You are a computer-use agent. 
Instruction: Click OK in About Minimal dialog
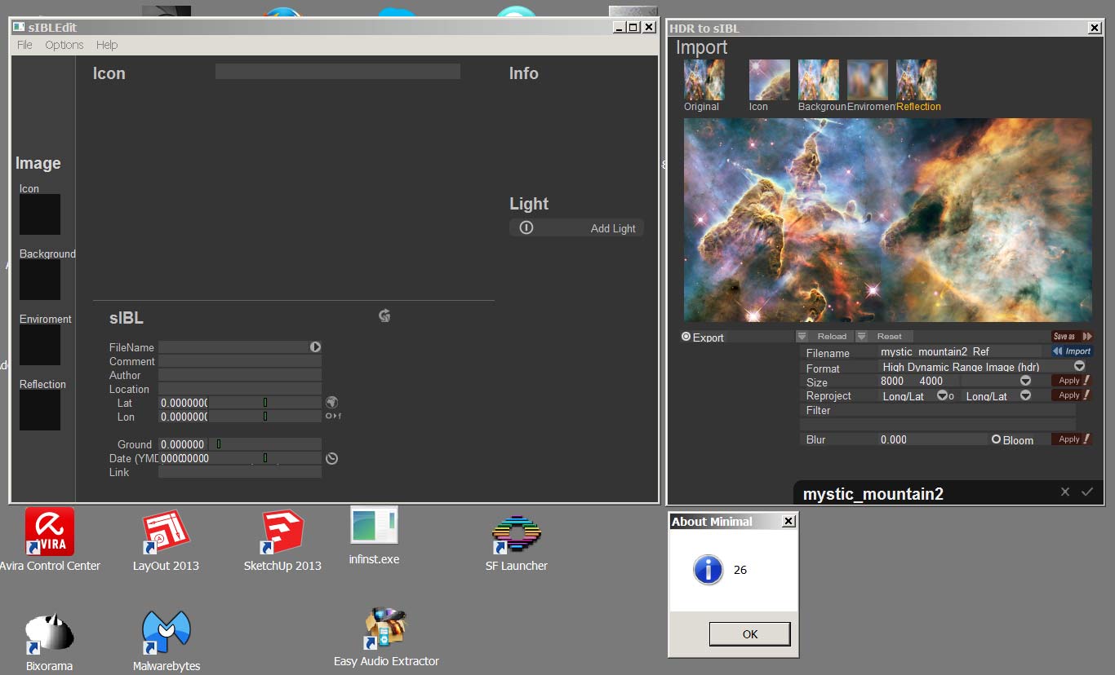(749, 633)
